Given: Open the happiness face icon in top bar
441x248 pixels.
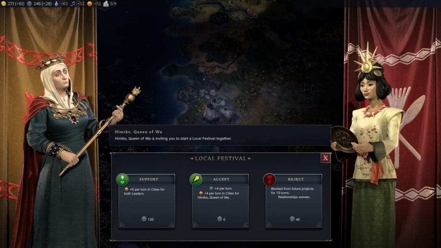Looking at the screenshot, I should [x=90, y=4].
